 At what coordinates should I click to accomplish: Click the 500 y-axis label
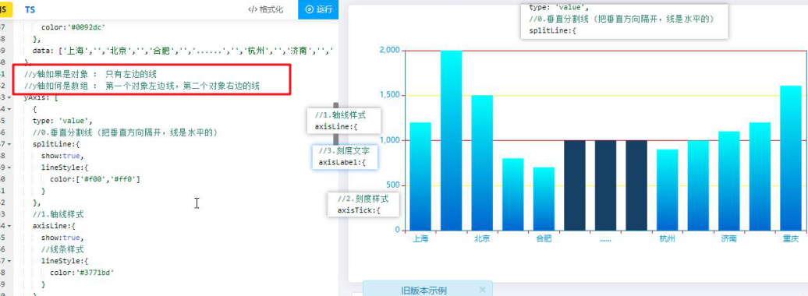[x=392, y=185]
